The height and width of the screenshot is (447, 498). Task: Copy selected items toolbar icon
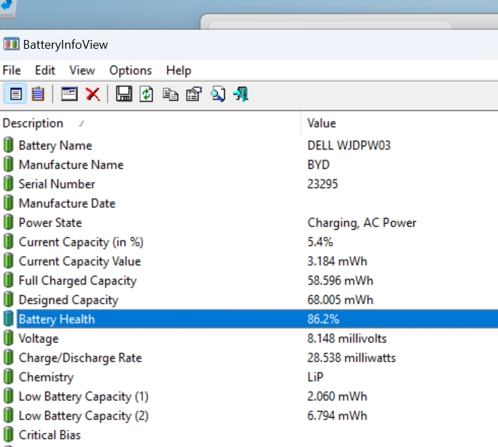(171, 94)
